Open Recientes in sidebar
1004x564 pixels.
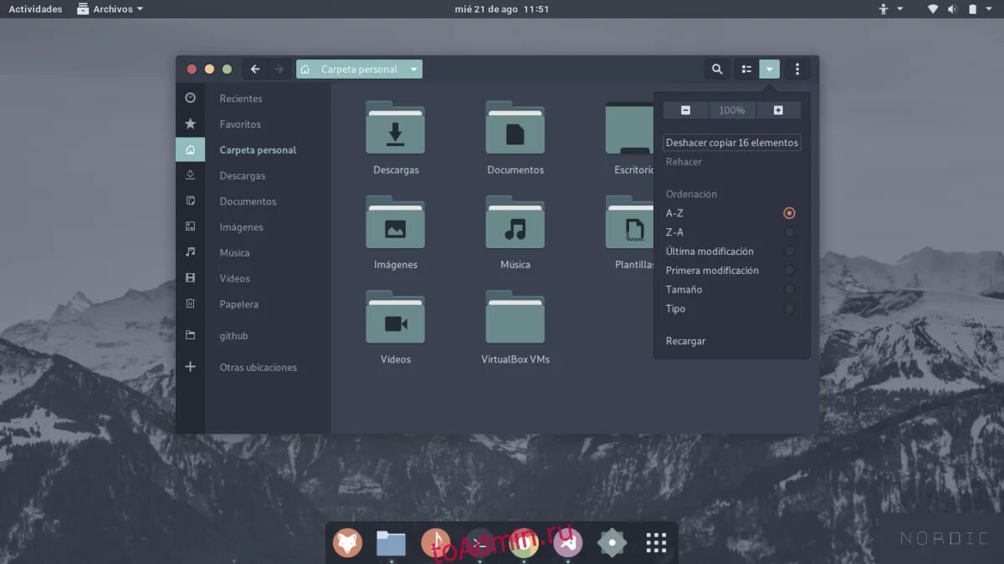241,99
